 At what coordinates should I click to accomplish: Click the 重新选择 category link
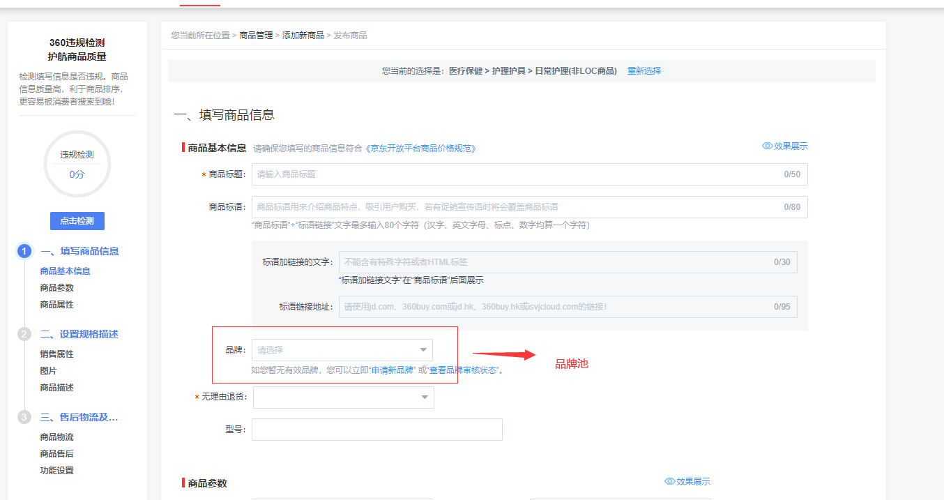coord(644,71)
